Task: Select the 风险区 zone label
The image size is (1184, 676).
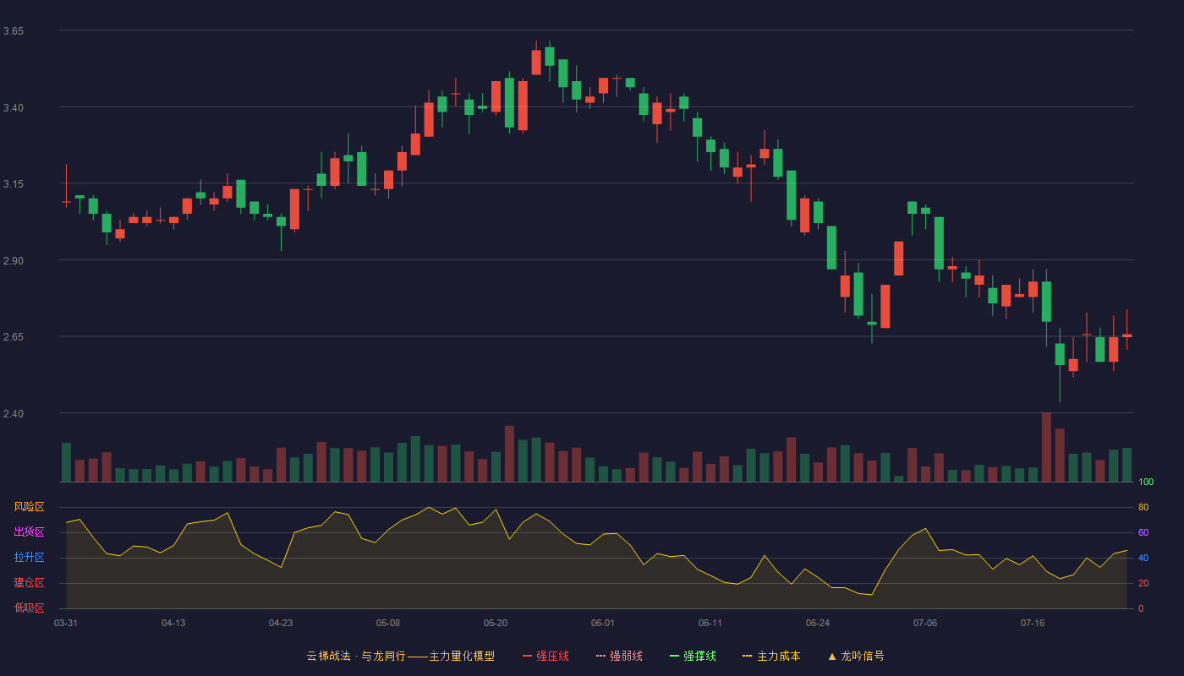Action: [x=29, y=507]
